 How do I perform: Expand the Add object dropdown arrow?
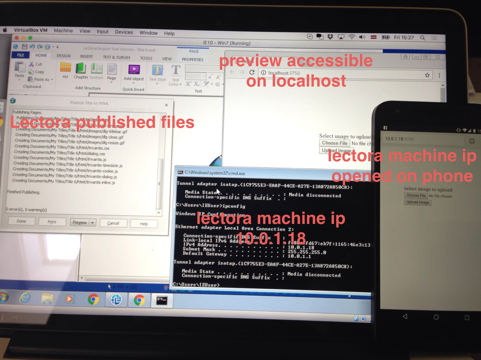[x=134, y=83]
